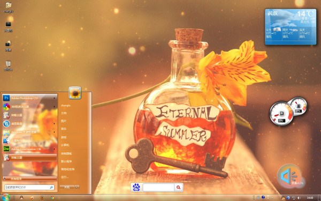This screenshot has width=321, height=201.
Task: Click the Start menu search box
Action: coord(29,187)
